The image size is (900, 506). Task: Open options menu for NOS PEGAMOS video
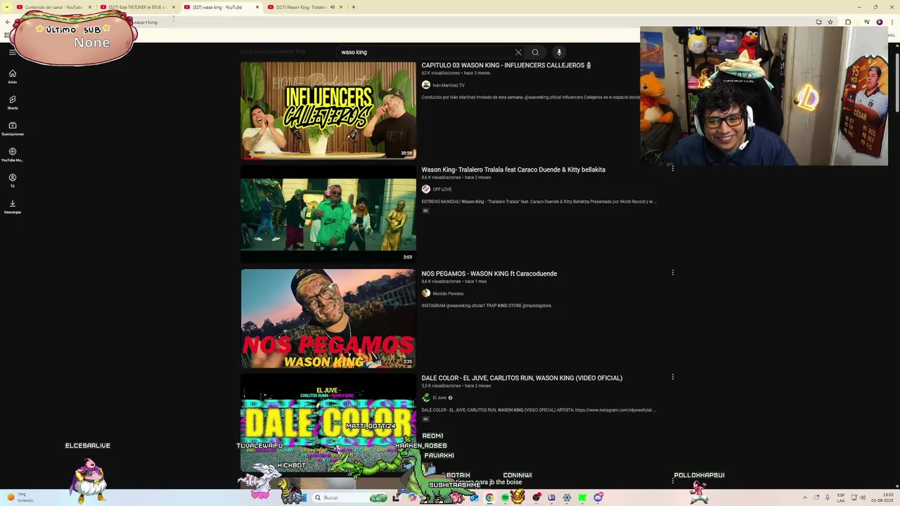(x=672, y=273)
